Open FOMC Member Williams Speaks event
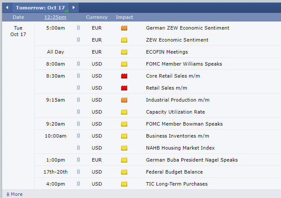 pos(184,64)
